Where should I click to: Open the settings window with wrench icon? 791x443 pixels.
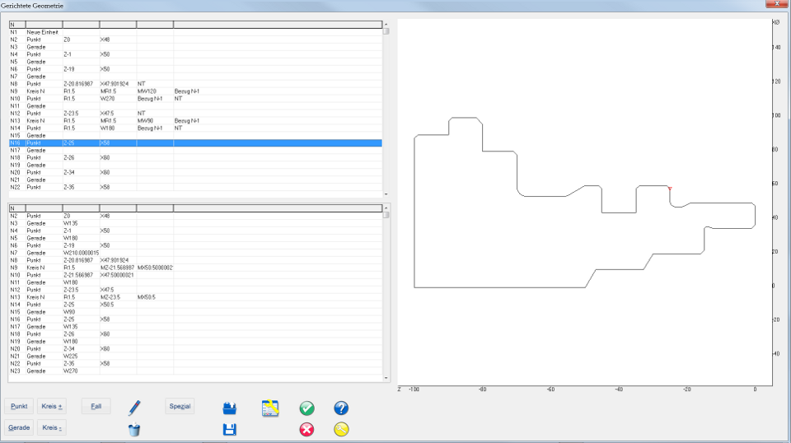pos(270,408)
